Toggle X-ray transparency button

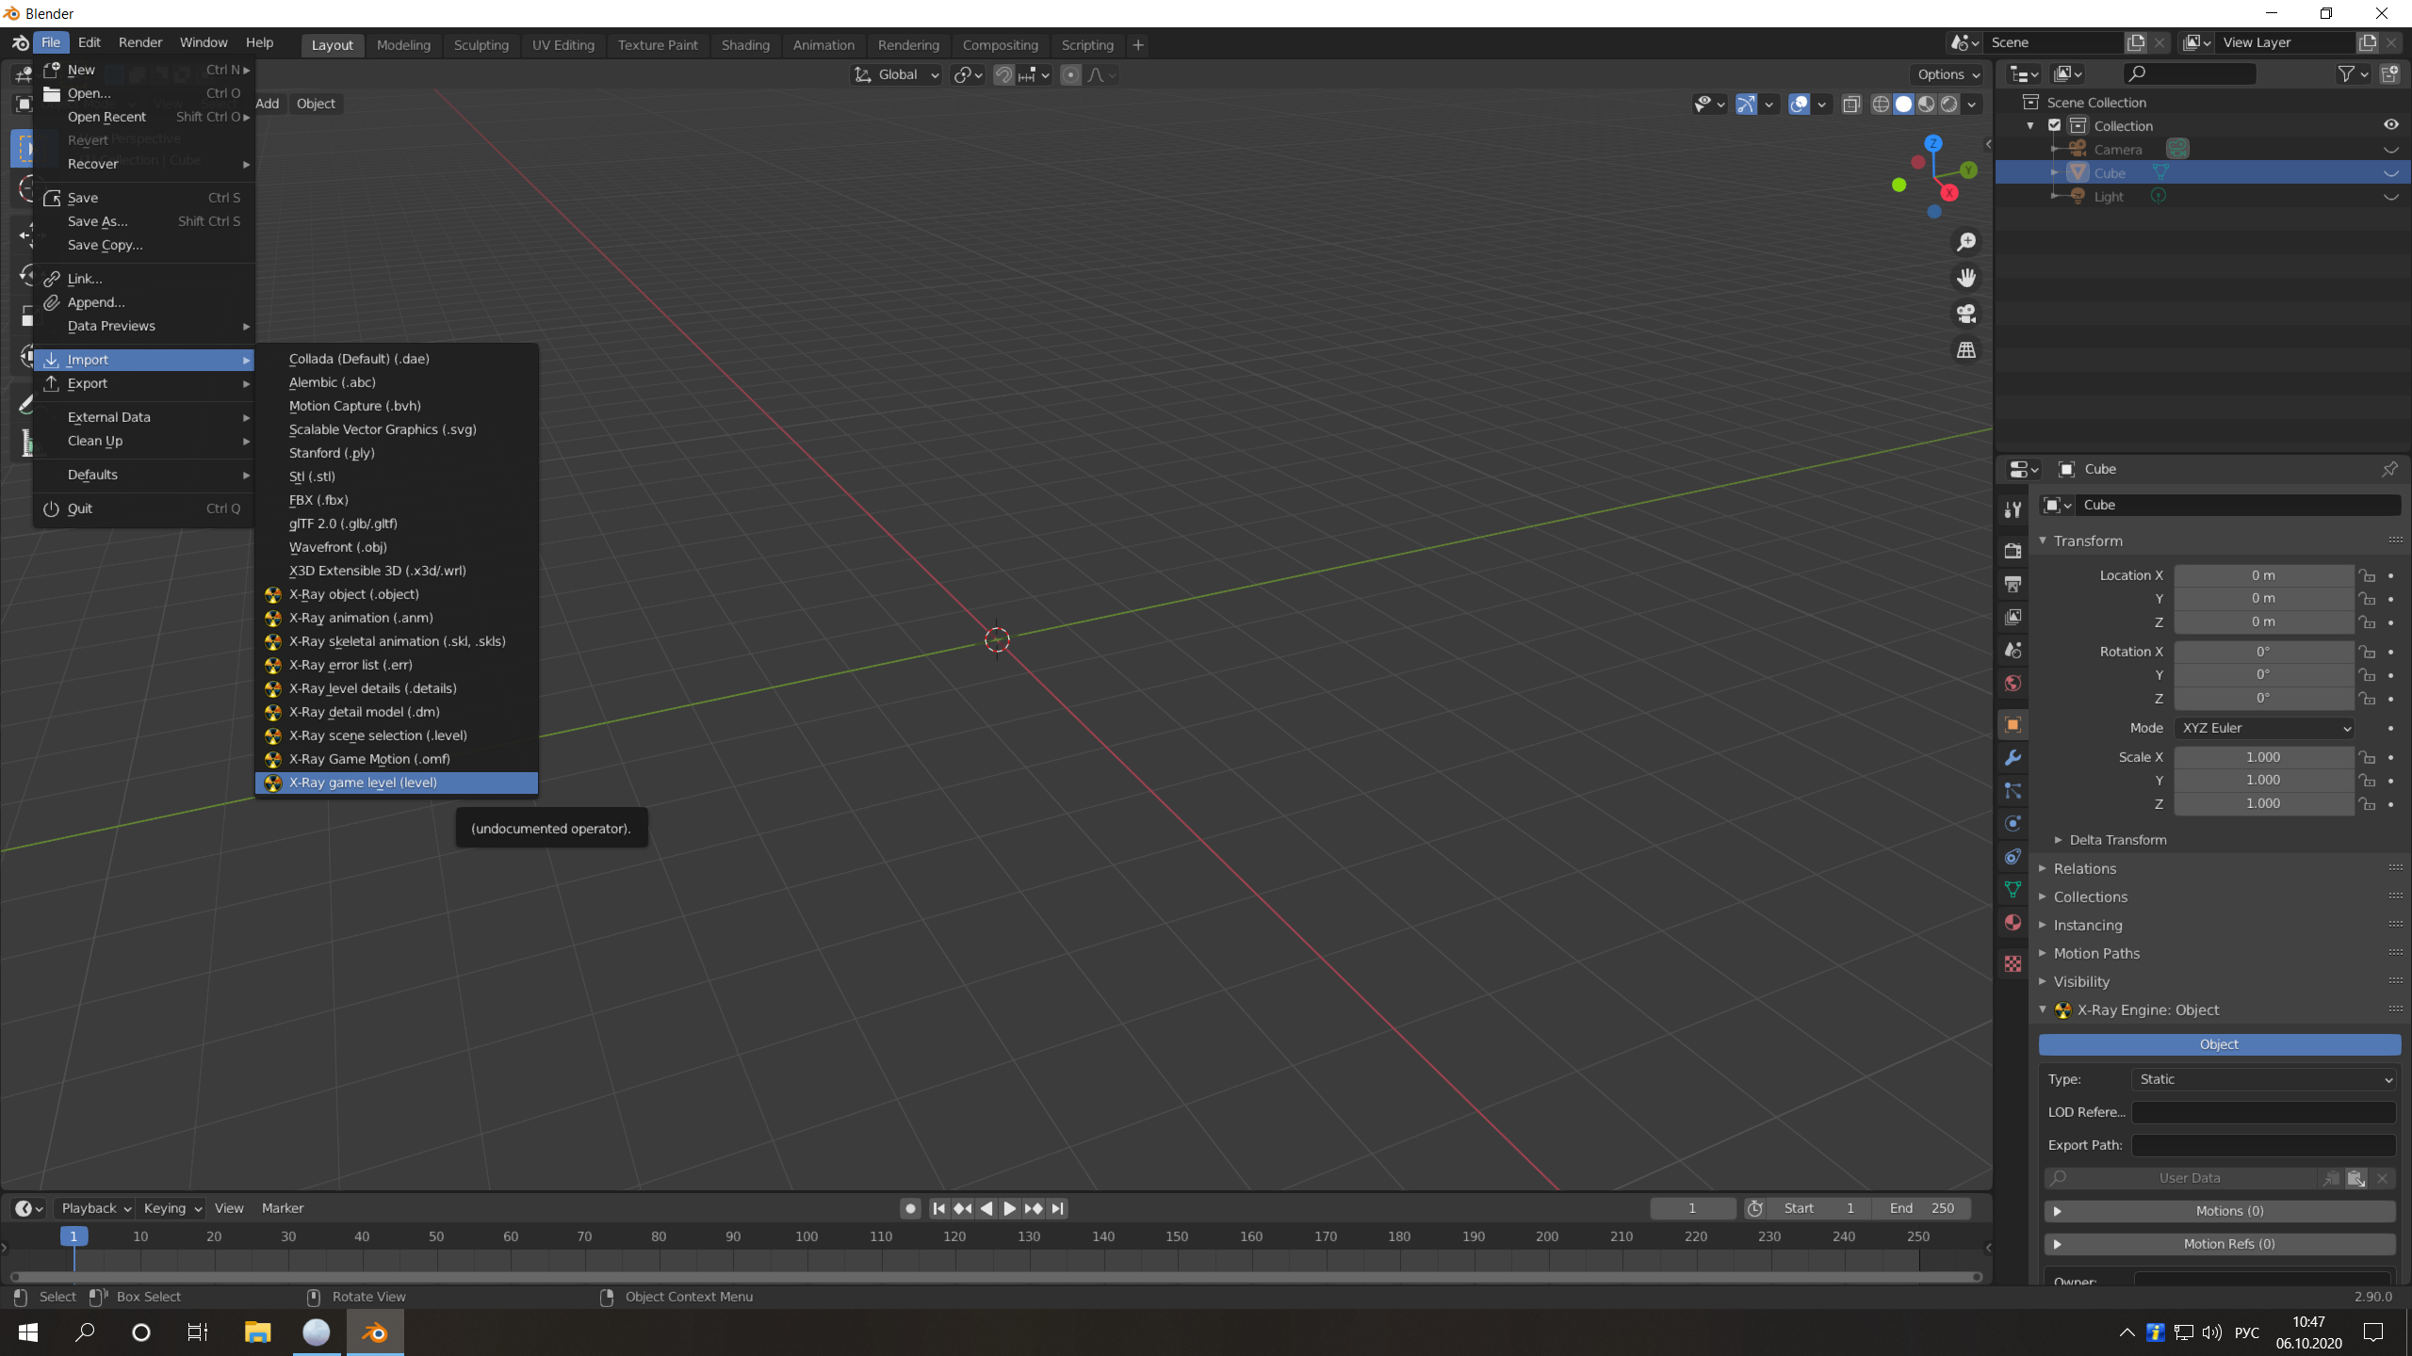coord(1850,104)
